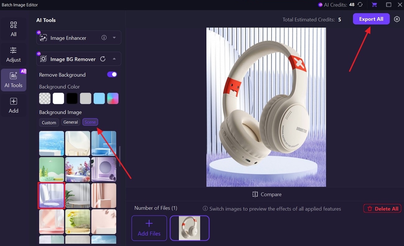This screenshot has height=246, width=404.
Task: Open export settings gear icon
Action: coord(397,19)
